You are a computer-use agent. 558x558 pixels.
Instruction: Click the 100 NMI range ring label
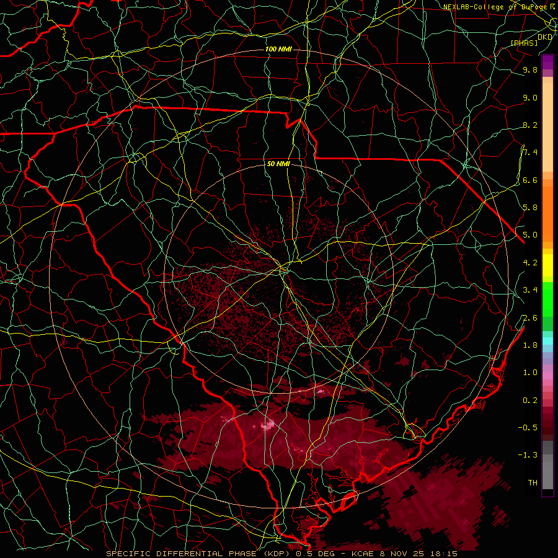click(x=278, y=49)
